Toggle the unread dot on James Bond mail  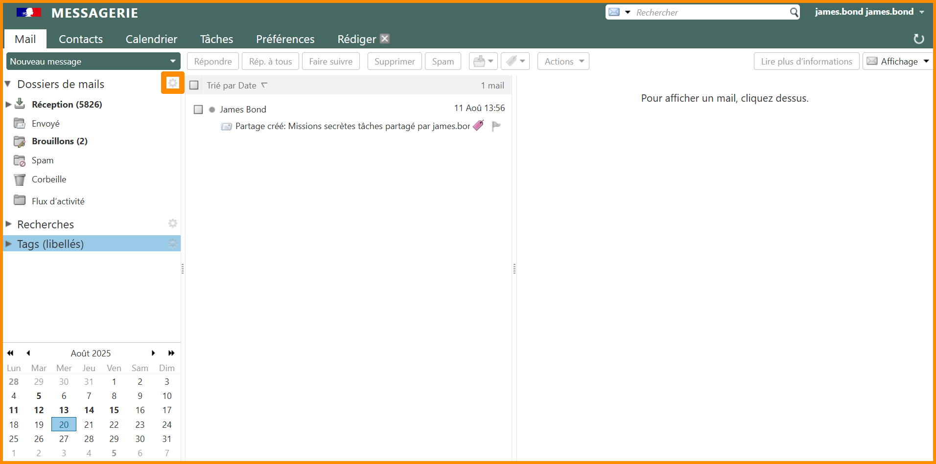212,110
